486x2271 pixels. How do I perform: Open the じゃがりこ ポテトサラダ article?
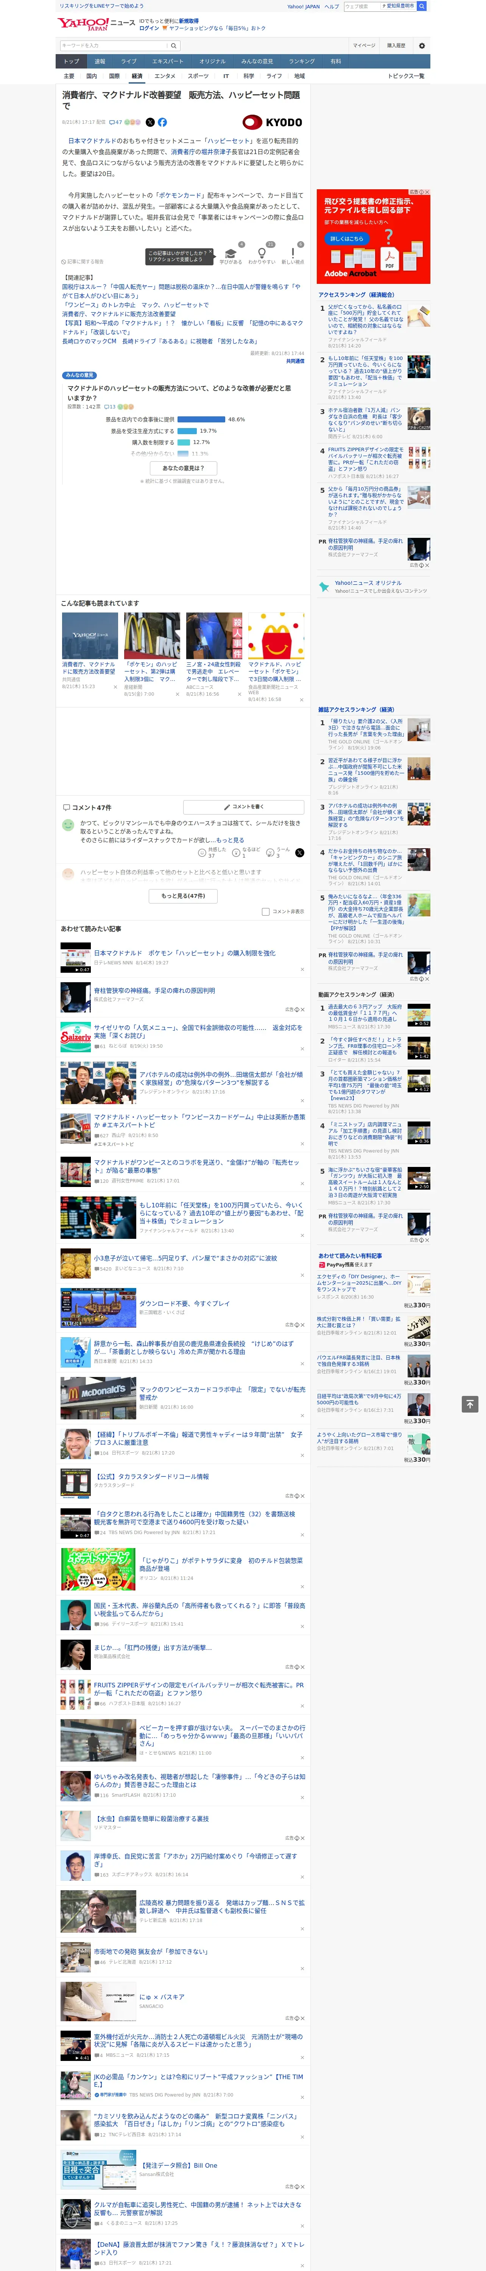click(x=182, y=1569)
